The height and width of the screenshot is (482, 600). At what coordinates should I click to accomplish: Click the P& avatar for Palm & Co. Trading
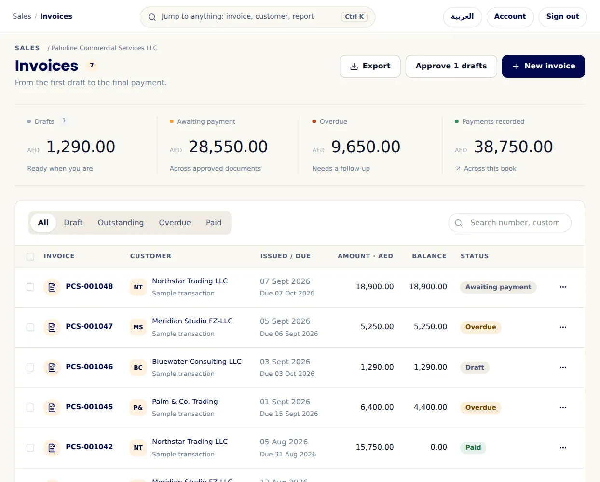point(138,408)
